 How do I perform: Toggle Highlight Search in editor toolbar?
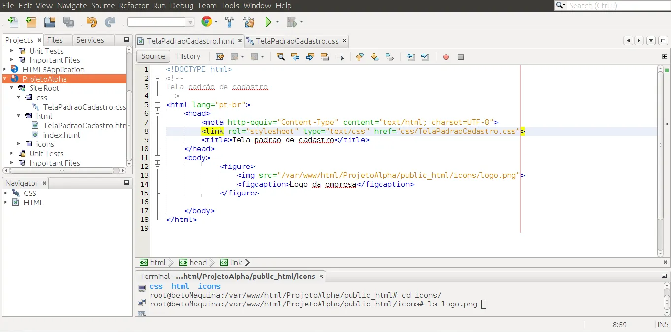325,57
